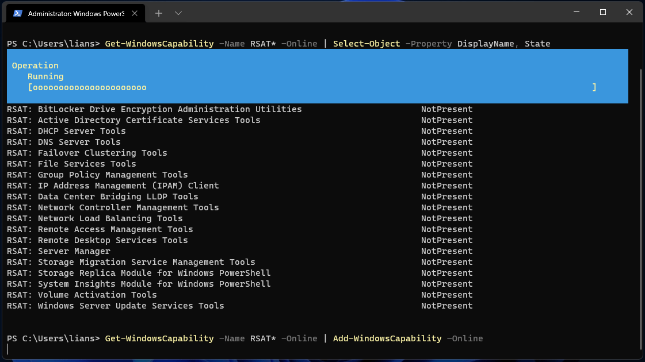Click the blinking cursor at the prompt
Screen dimensions: 645x362
point(7,349)
